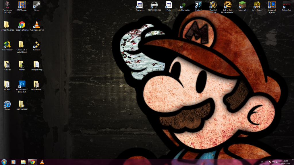Click the Left 4 Dead 2 shortcut

pos(257,5)
